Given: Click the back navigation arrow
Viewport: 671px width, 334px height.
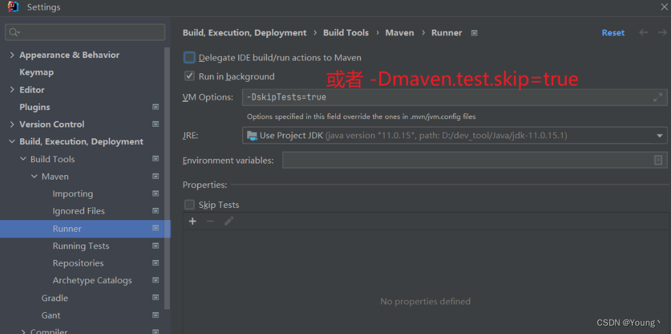Looking at the screenshot, I should [x=643, y=33].
